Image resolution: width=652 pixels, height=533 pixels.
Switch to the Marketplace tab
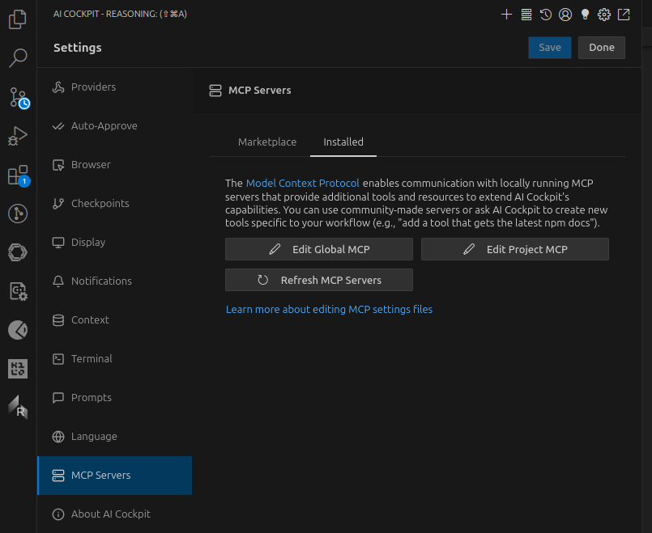tap(267, 142)
